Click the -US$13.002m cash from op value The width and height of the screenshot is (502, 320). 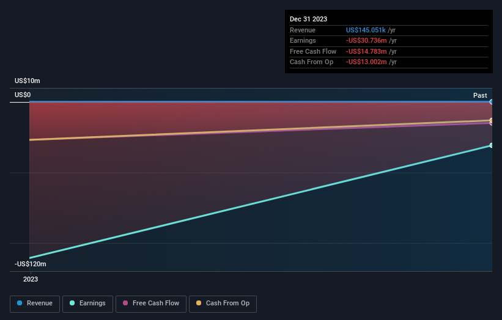click(366, 62)
